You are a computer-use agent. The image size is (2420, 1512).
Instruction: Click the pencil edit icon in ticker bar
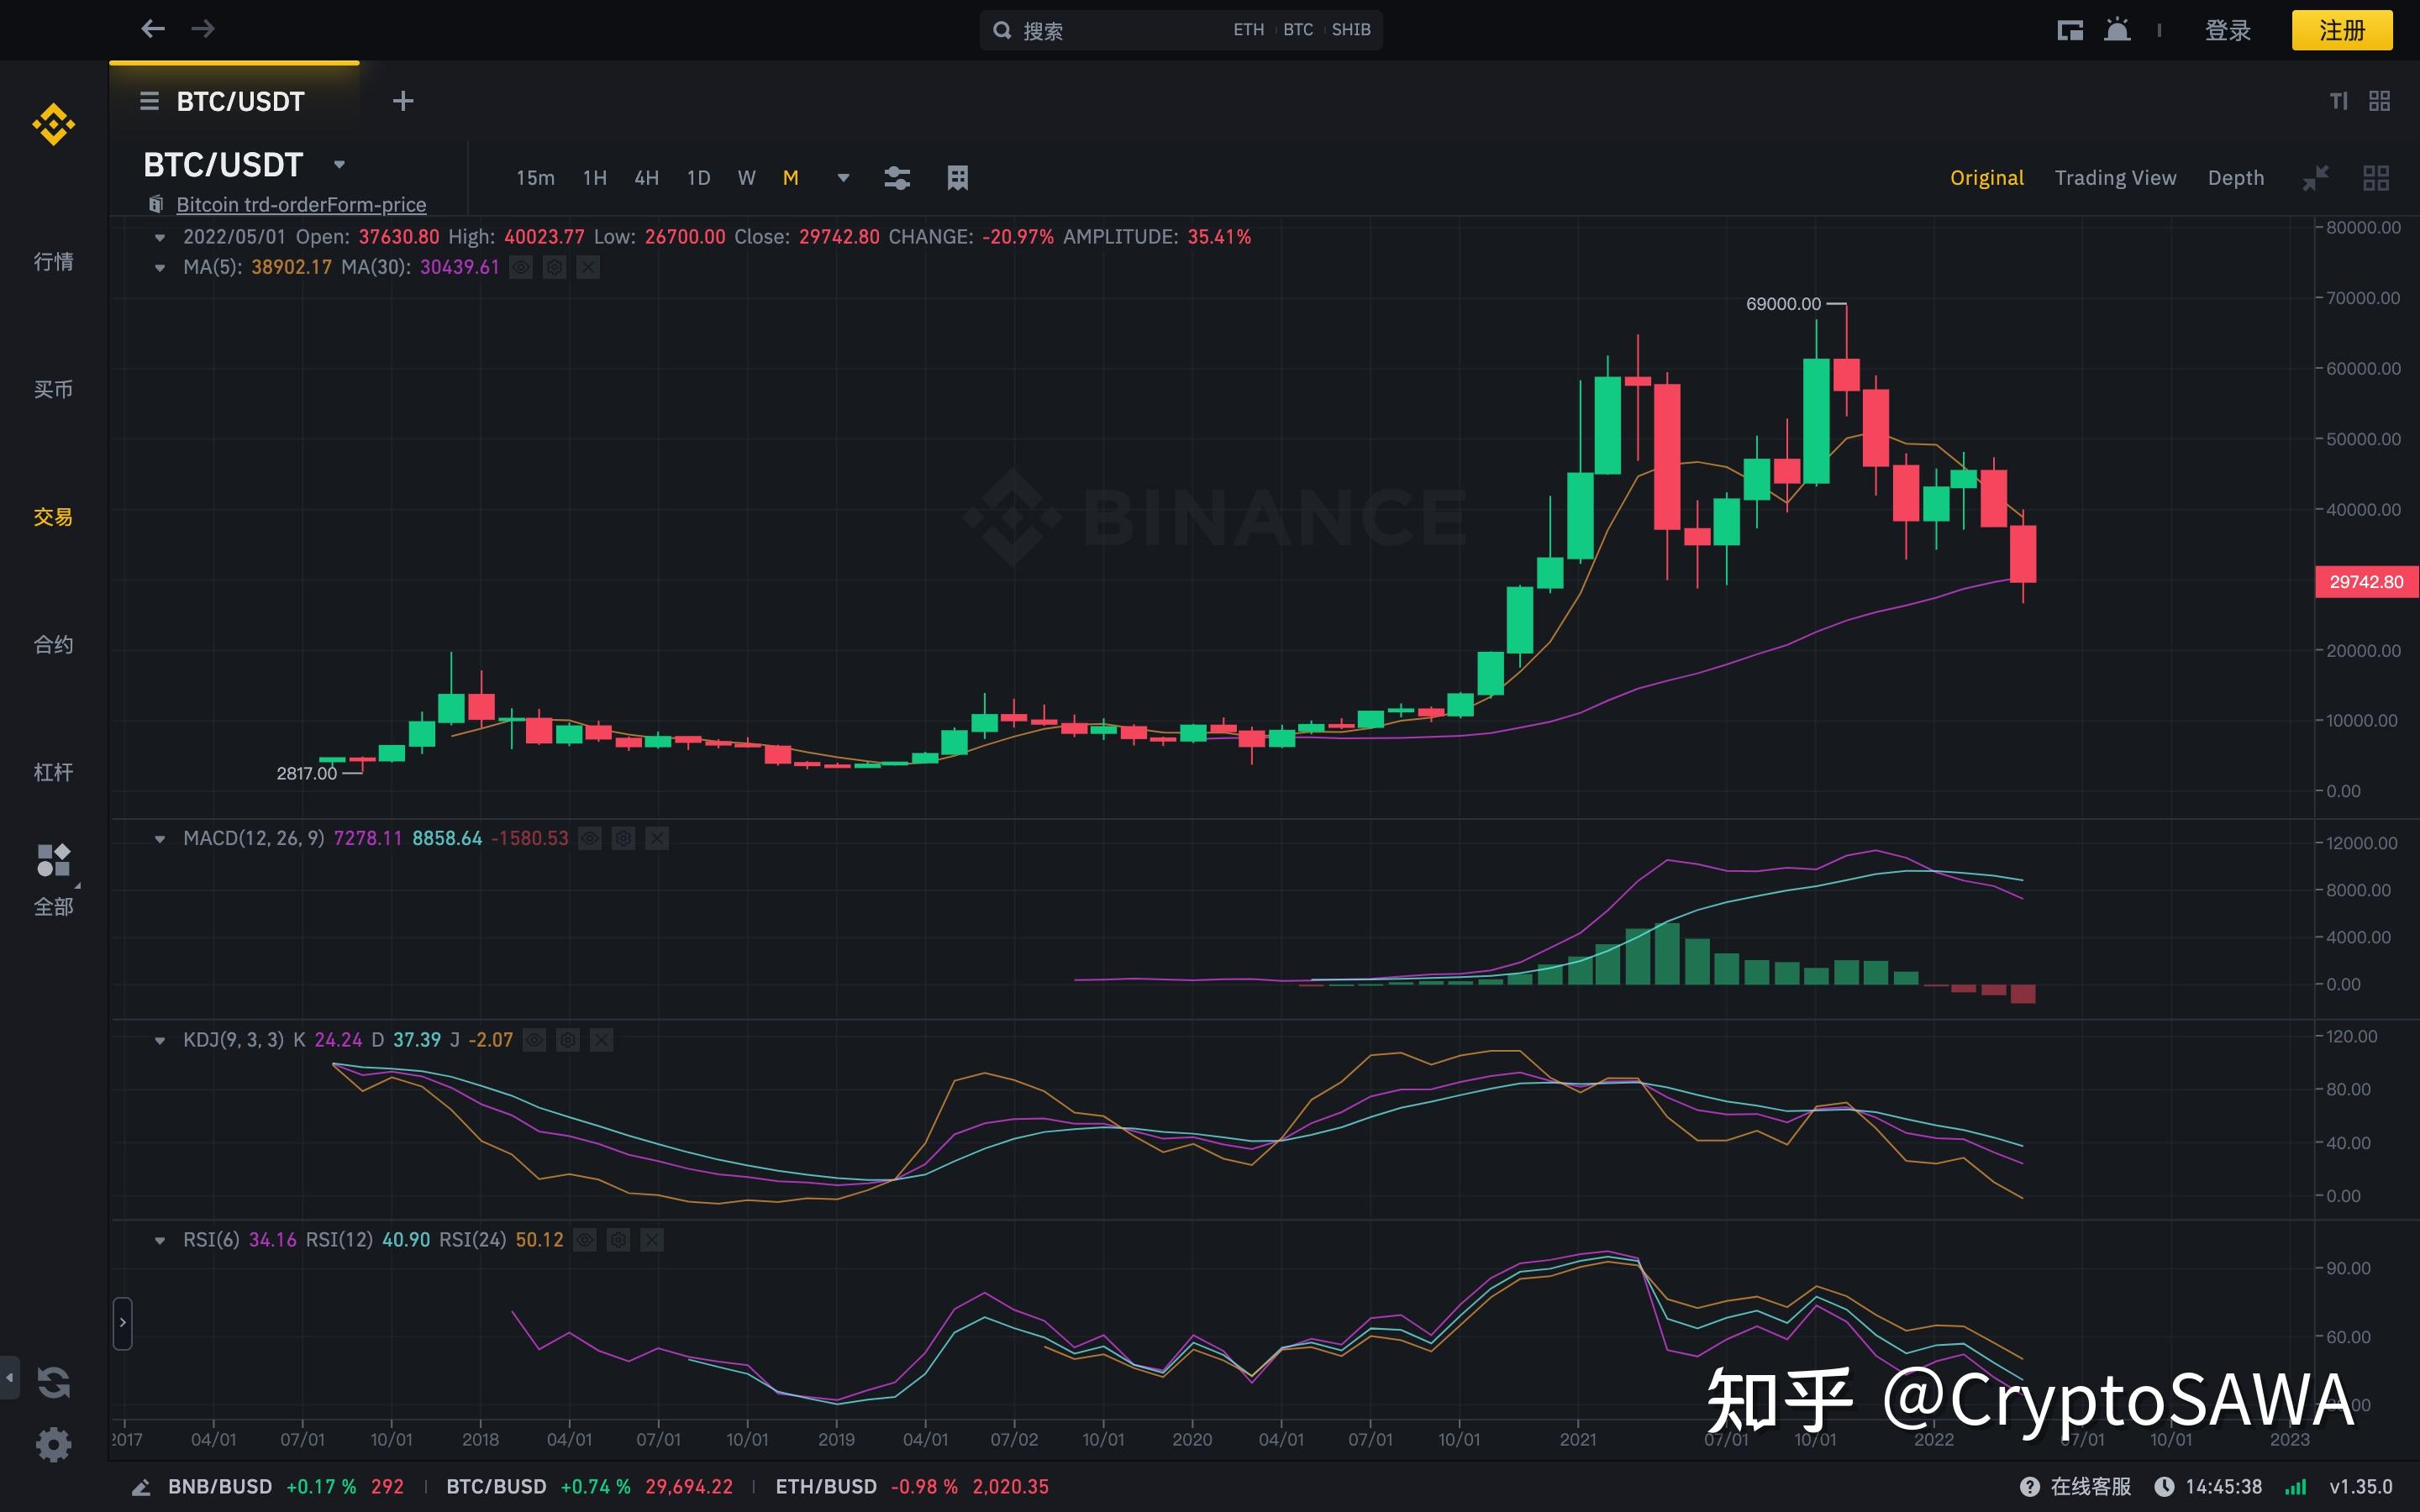[141, 1487]
